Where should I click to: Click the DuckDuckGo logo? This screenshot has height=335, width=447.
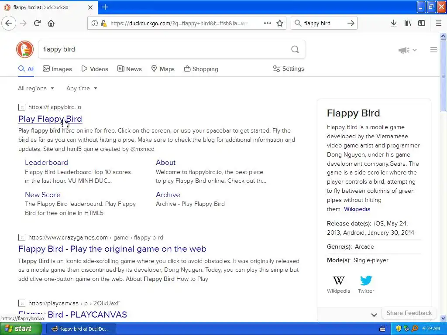(25, 49)
